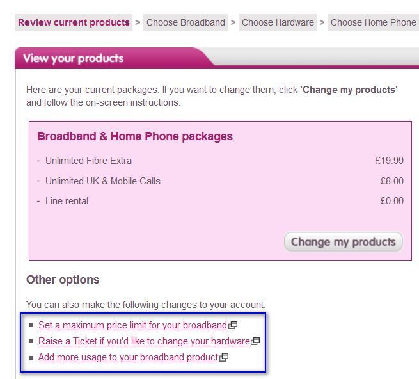419x379 pixels.
Task: Click the £8.00 price for calls package
Action: (x=391, y=181)
